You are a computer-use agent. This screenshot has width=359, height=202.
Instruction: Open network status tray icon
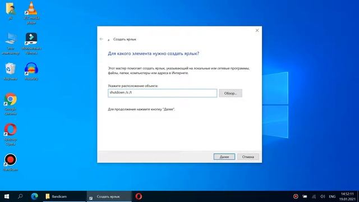pos(314,196)
